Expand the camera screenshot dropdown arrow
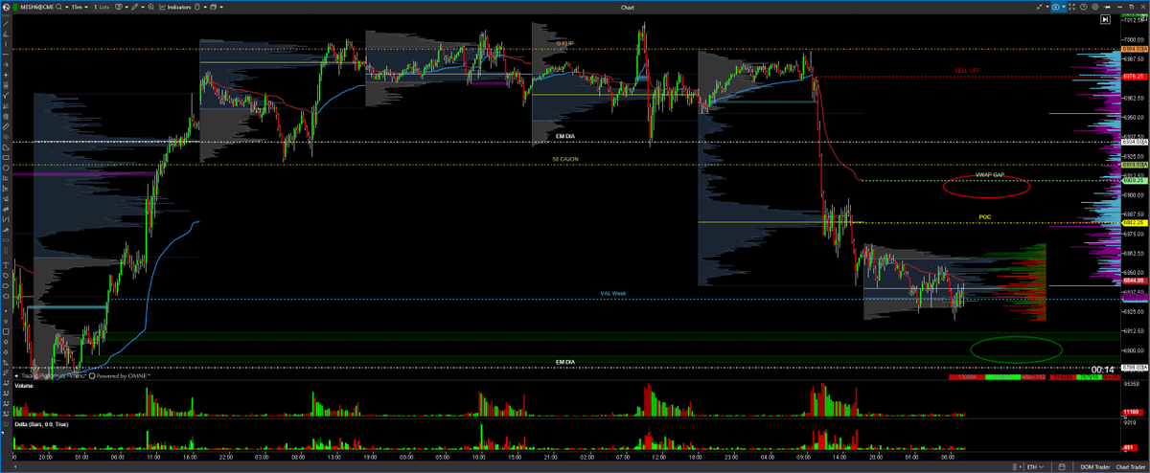 tap(1064, 7)
